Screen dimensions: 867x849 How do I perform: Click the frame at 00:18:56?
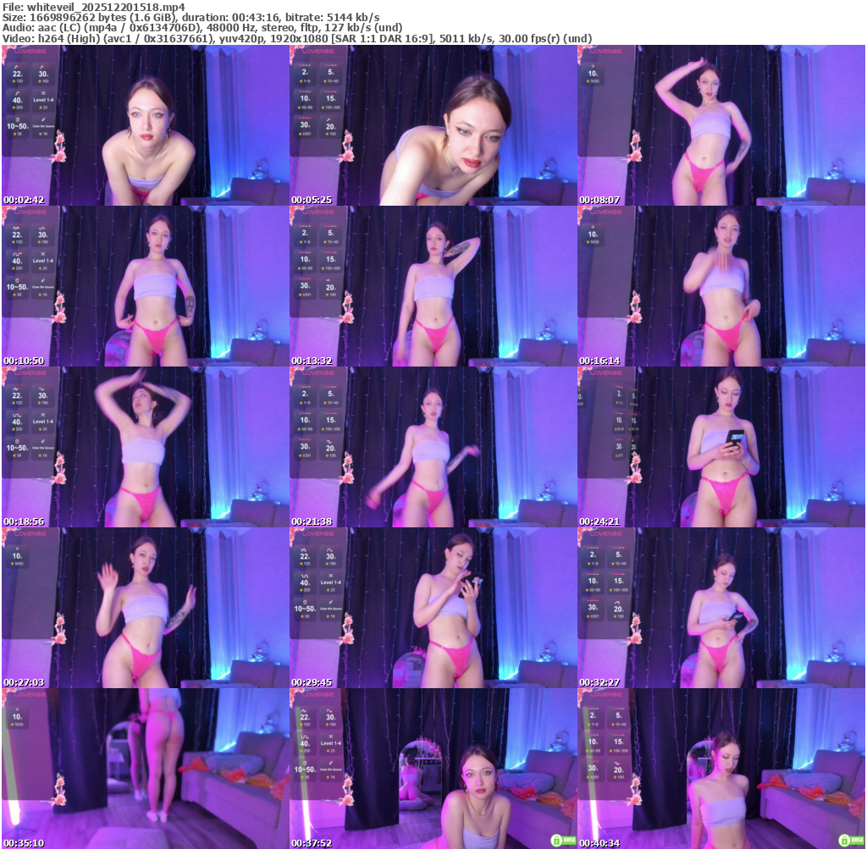[145, 447]
